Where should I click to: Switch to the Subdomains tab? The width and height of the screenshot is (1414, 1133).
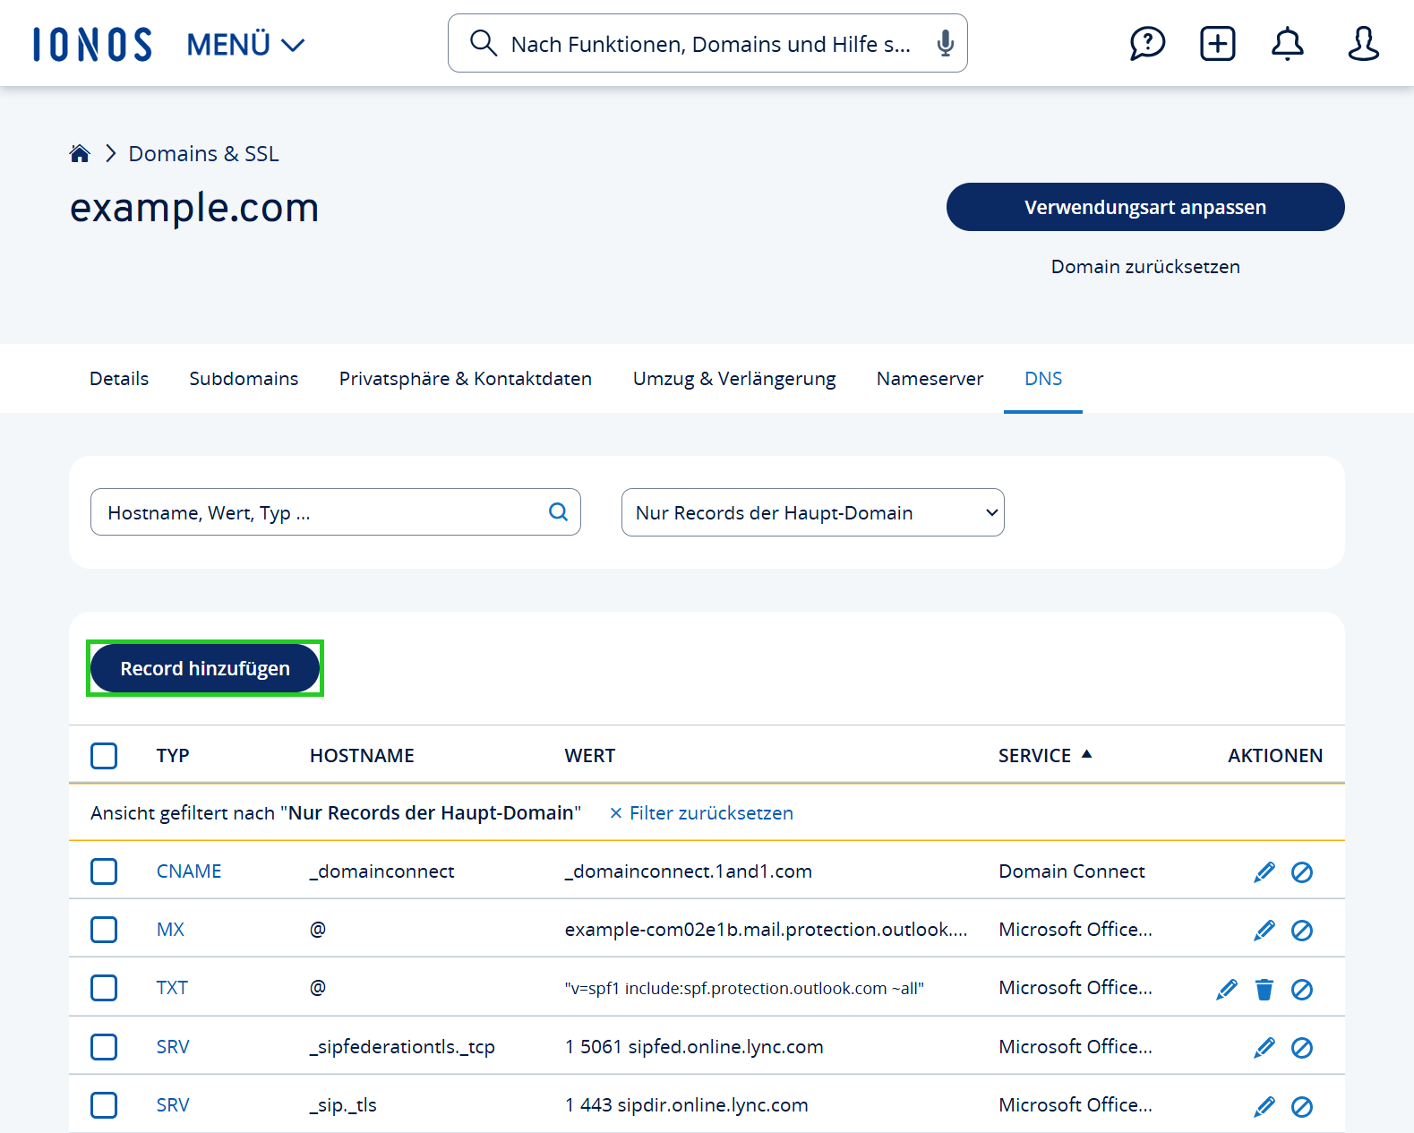[x=244, y=378]
